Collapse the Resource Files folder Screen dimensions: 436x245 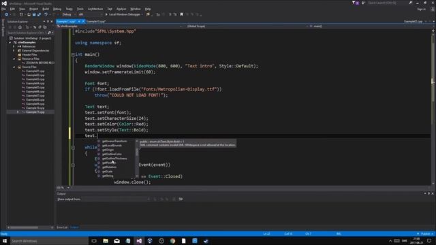pyautogui.click(x=14, y=59)
